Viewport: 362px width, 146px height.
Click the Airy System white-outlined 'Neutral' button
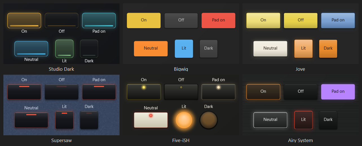tap(270, 120)
